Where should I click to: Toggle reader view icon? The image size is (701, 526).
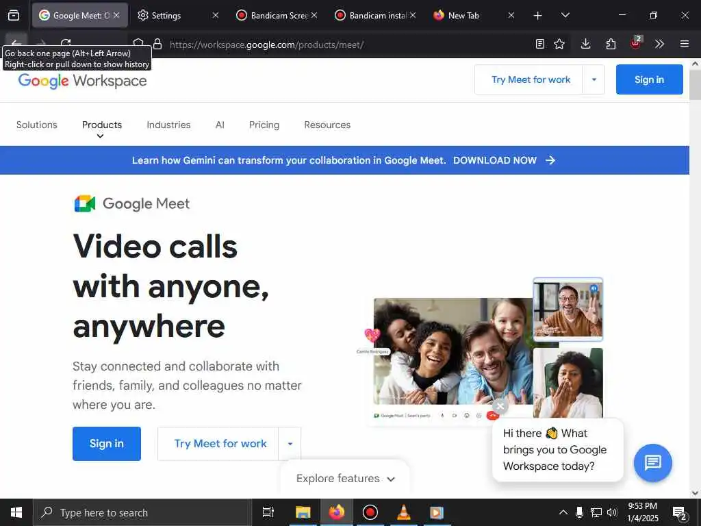tap(540, 44)
